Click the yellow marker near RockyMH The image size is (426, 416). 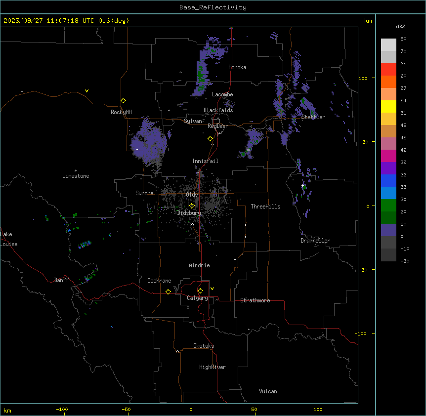(124, 101)
